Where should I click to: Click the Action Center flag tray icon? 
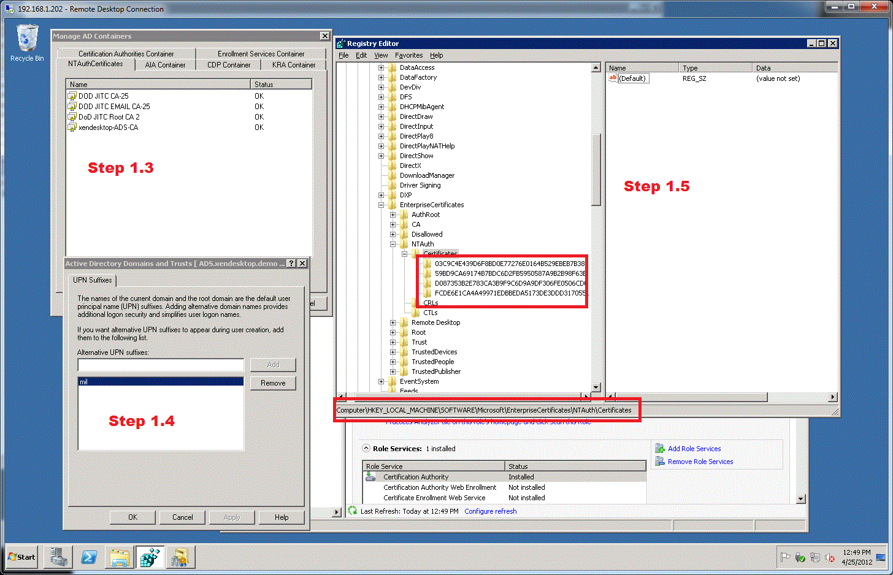(x=785, y=557)
